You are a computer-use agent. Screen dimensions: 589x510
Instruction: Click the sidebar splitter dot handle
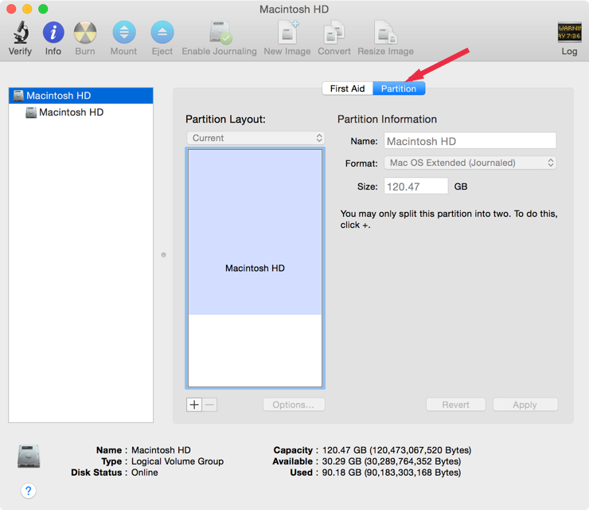(x=163, y=255)
